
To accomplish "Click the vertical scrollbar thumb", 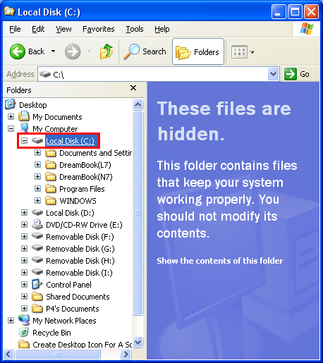I will (138, 213).
